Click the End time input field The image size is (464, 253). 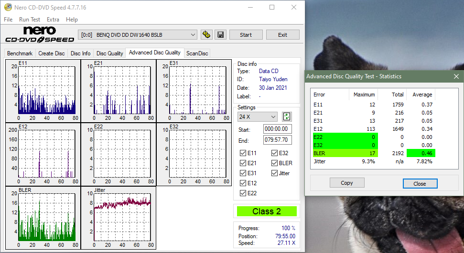(x=277, y=140)
